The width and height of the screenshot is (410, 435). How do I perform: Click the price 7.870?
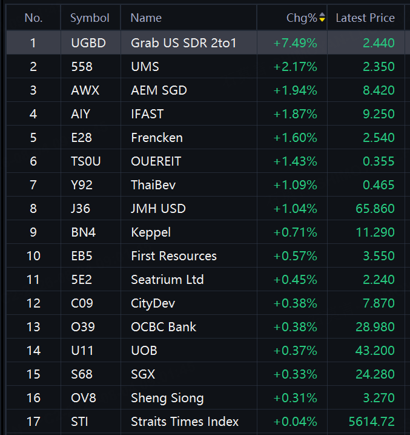pyautogui.click(x=379, y=303)
